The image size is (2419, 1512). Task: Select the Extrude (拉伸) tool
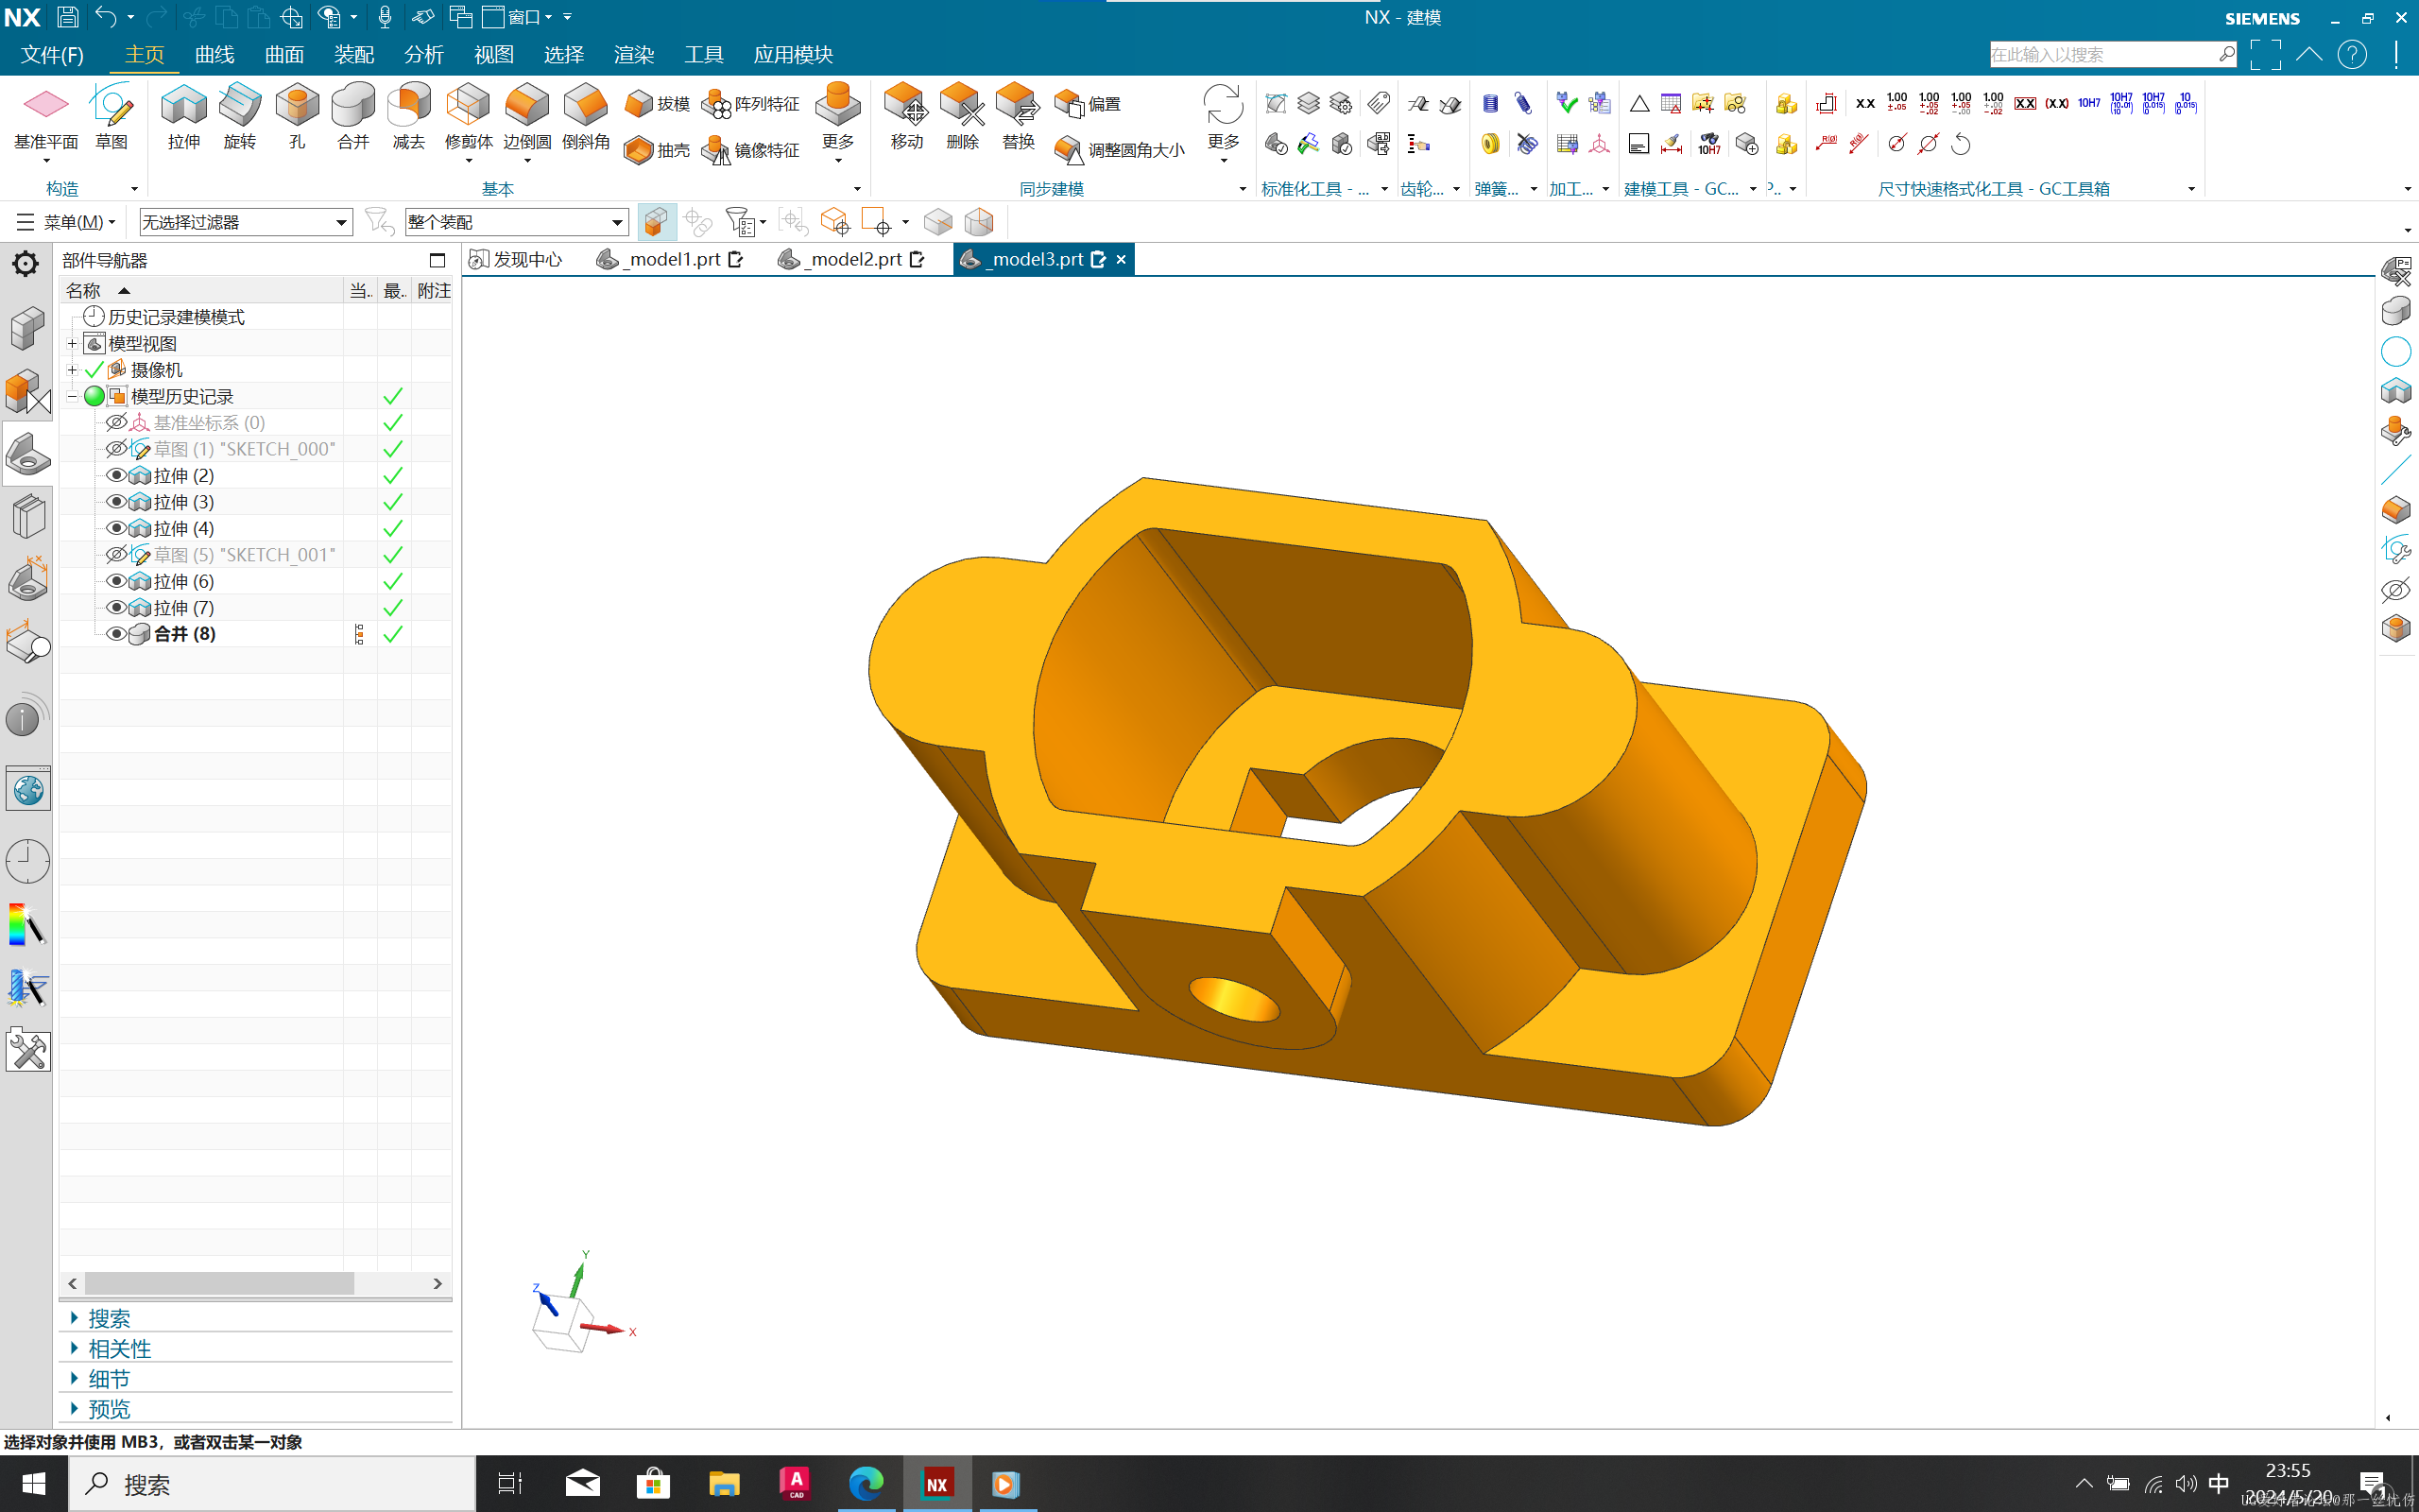(184, 117)
